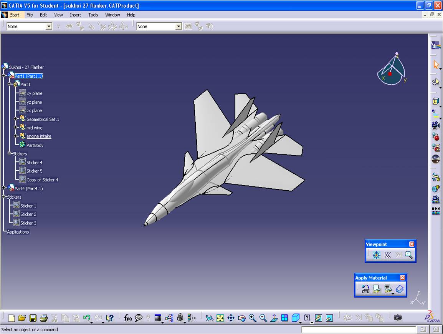
Task: Click the Fly mode airplane icon
Action: (x=209, y=318)
